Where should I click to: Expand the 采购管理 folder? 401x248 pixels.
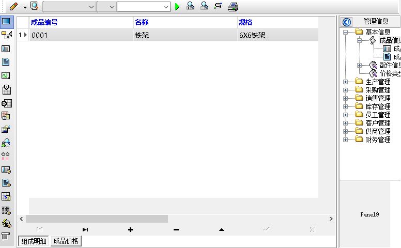click(346, 90)
